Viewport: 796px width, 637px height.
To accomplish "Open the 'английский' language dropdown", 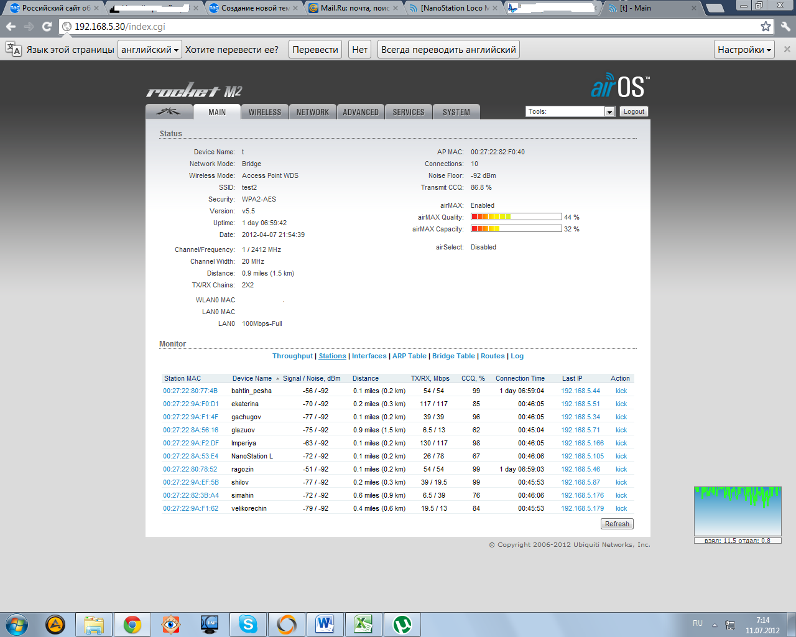I will (x=150, y=50).
